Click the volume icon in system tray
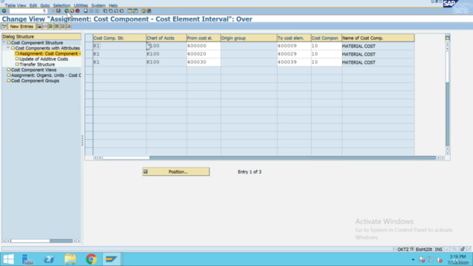This screenshot has width=473, height=266. pyautogui.click(x=440, y=259)
